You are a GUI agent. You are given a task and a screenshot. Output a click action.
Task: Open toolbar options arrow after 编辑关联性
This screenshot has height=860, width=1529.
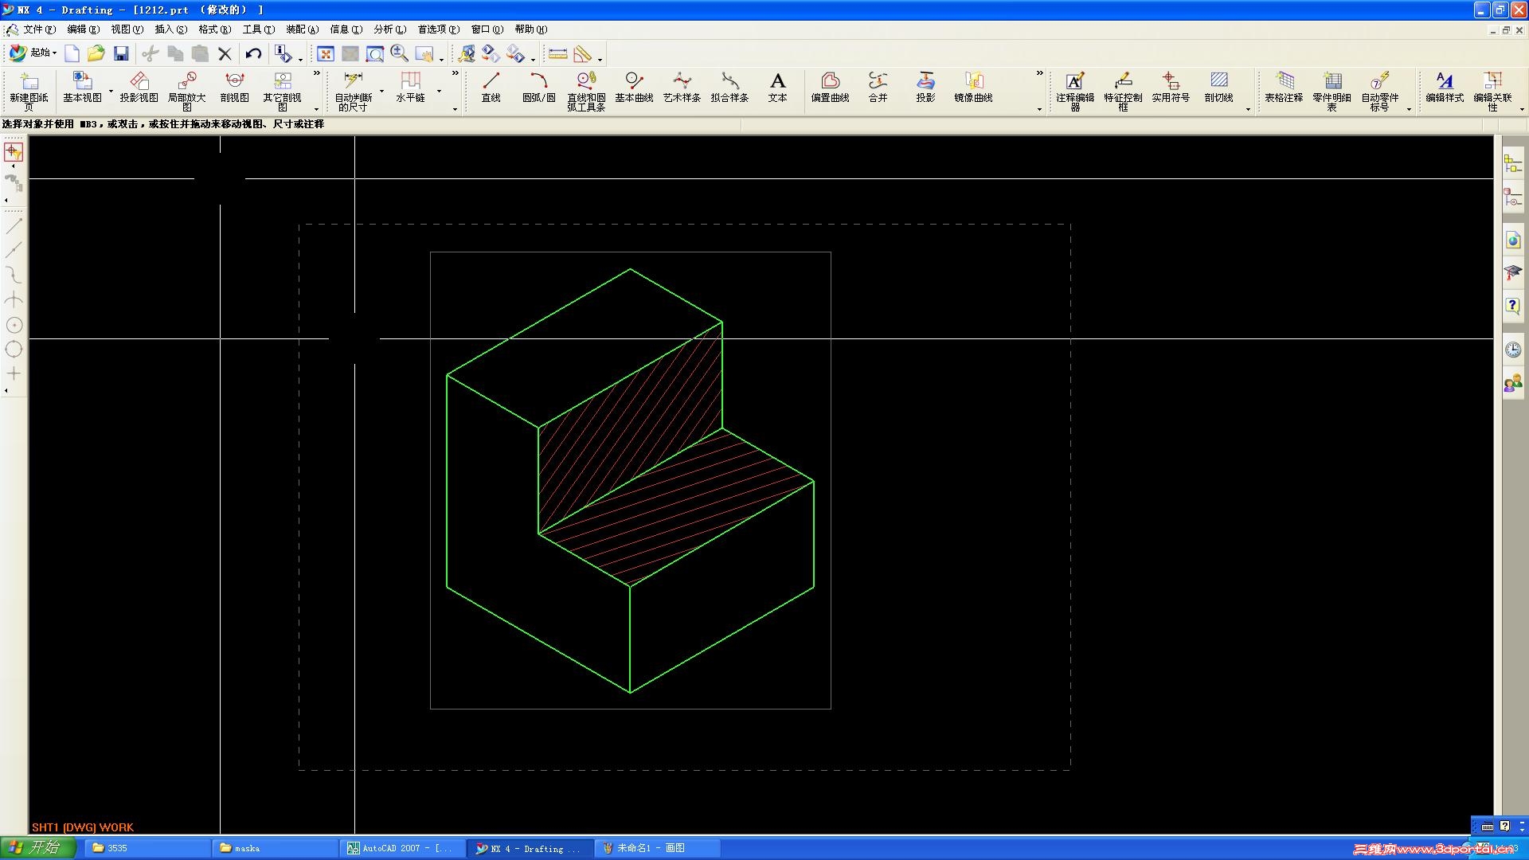(x=1522, y=109)
